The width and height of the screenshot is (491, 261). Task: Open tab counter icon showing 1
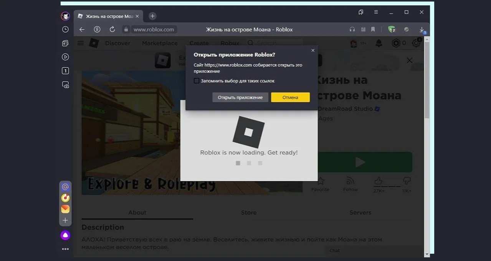tap(65, 71)
